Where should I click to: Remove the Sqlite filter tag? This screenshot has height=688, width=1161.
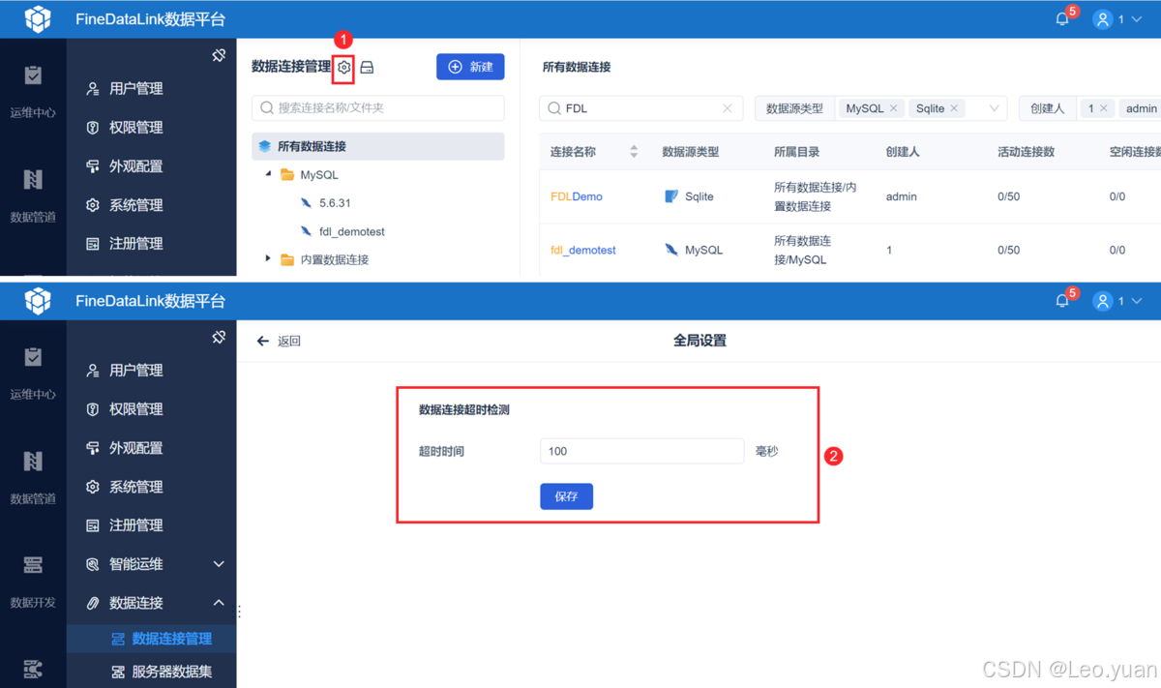(954, 108)
